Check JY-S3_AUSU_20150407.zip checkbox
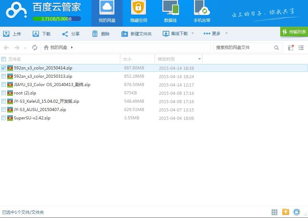The width and height of the screenshot is (308, 218). click(3, 109)
